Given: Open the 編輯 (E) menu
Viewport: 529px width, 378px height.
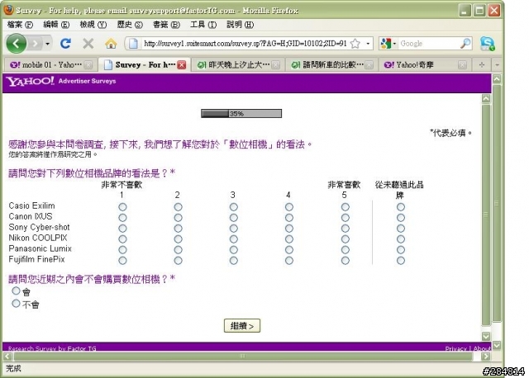Looking at the screenshot, I should [x=56, y=25].
